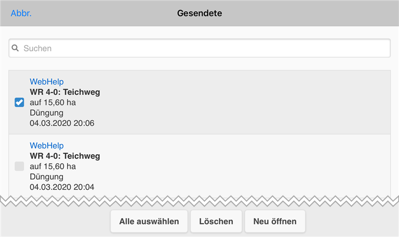Click Düngung in the 20:04 entry

pyautogui.click(x=47, y=176)
